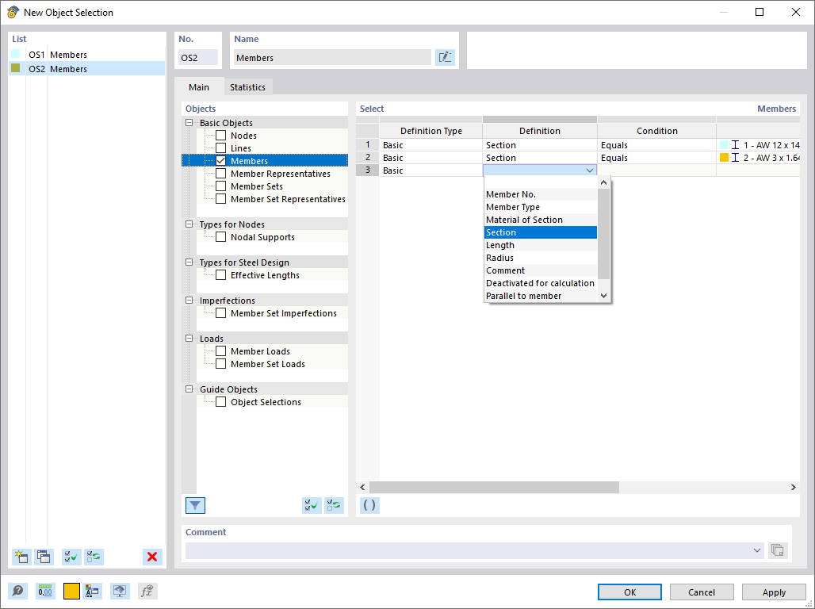Switch to the Statistics tab
The width and height of the screenshot is (815, 609).
coord(248,86)
